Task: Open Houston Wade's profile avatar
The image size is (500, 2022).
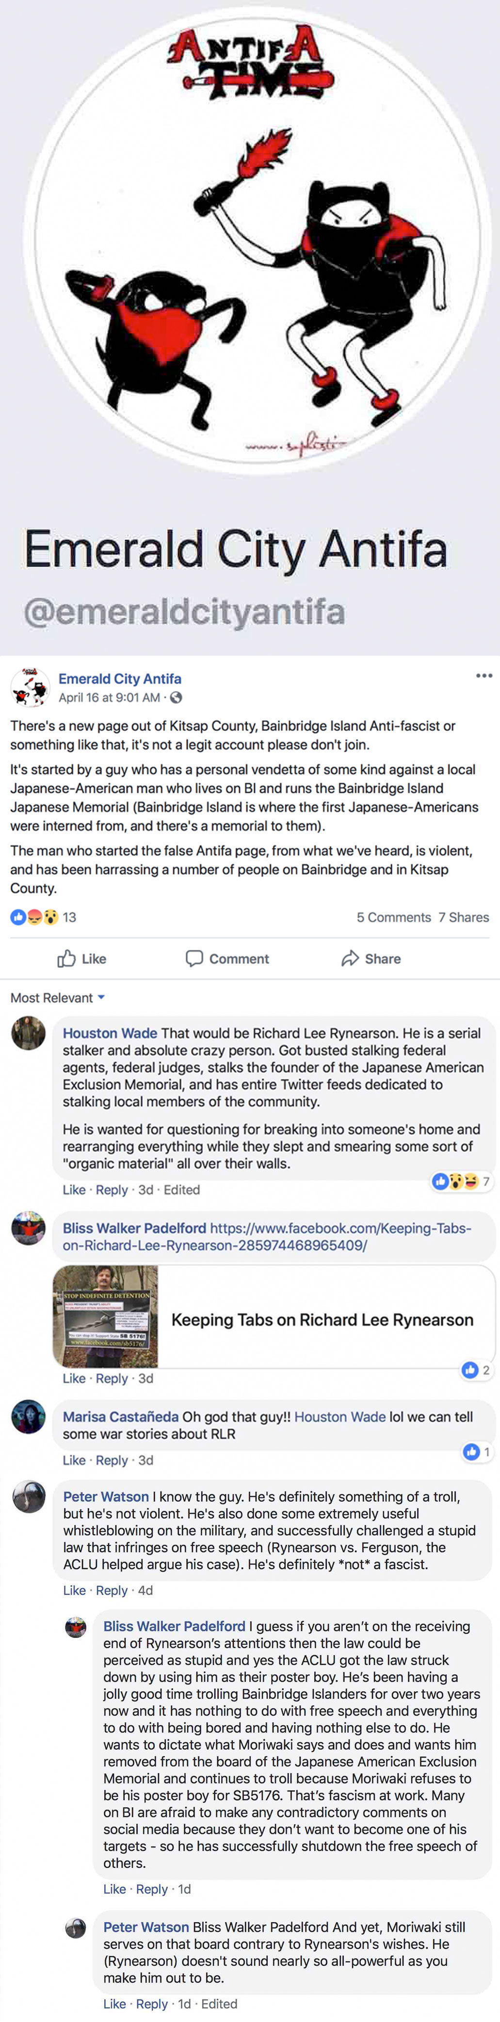Action: (28, 1033)
